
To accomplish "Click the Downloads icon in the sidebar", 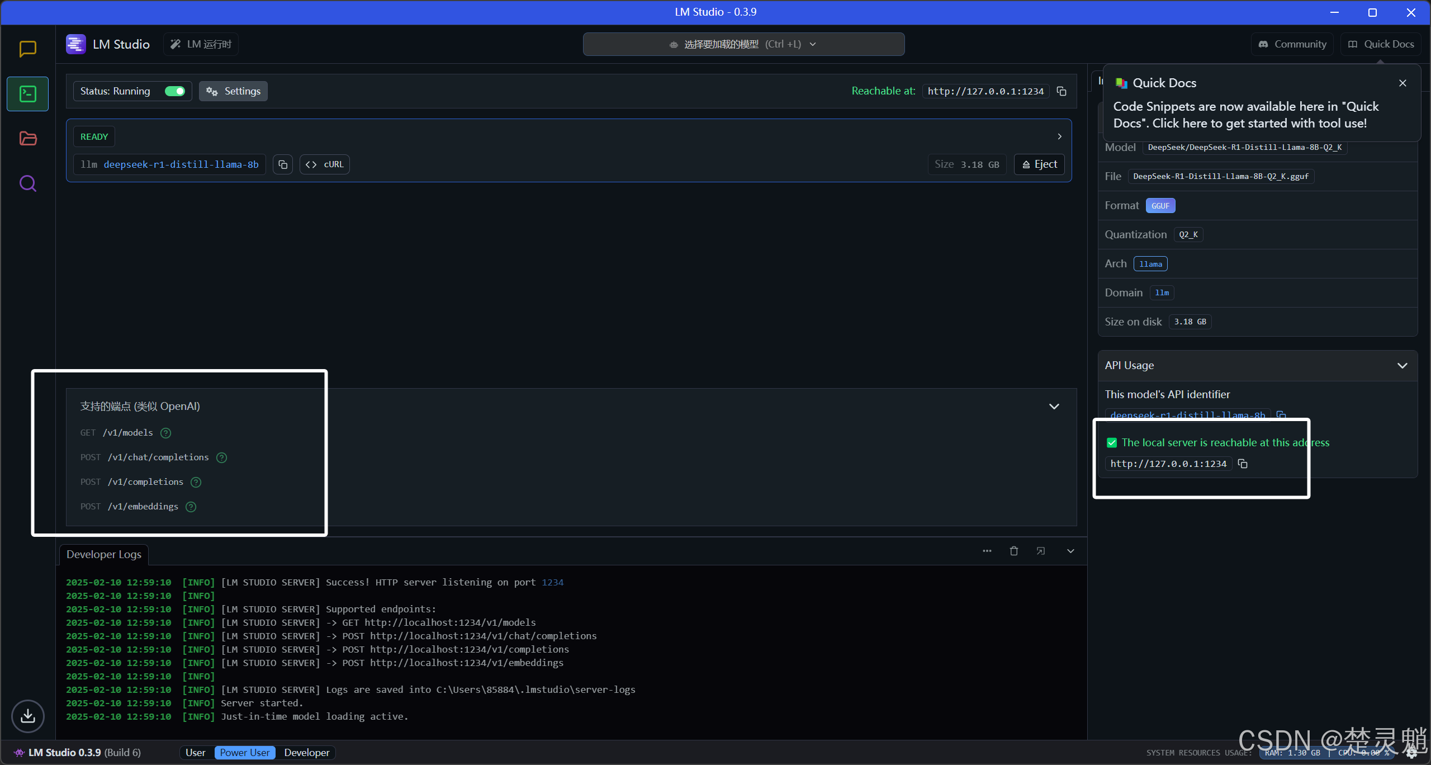I will coord(27,716).
